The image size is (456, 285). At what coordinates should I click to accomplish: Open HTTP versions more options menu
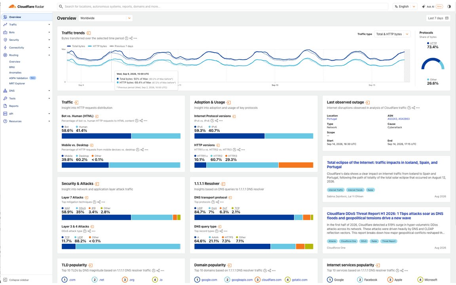point(243,150)
